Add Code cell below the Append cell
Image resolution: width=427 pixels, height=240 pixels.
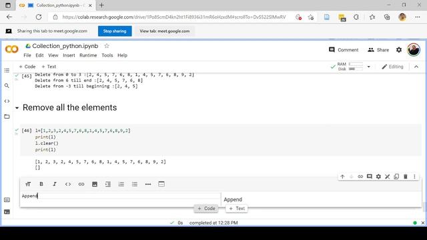[206, 209]
